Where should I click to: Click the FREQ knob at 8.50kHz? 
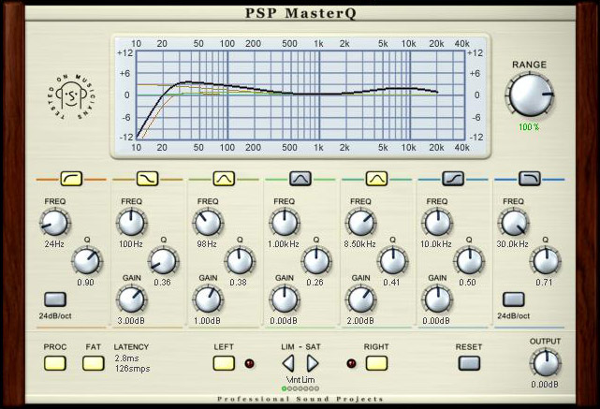pos(360,223)
